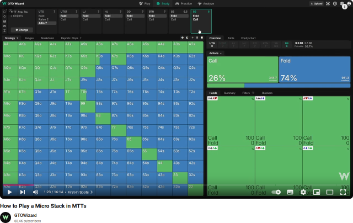Screen dimensions: 353x223
Task: Mute the video volume
Action: tap(35, 192)
